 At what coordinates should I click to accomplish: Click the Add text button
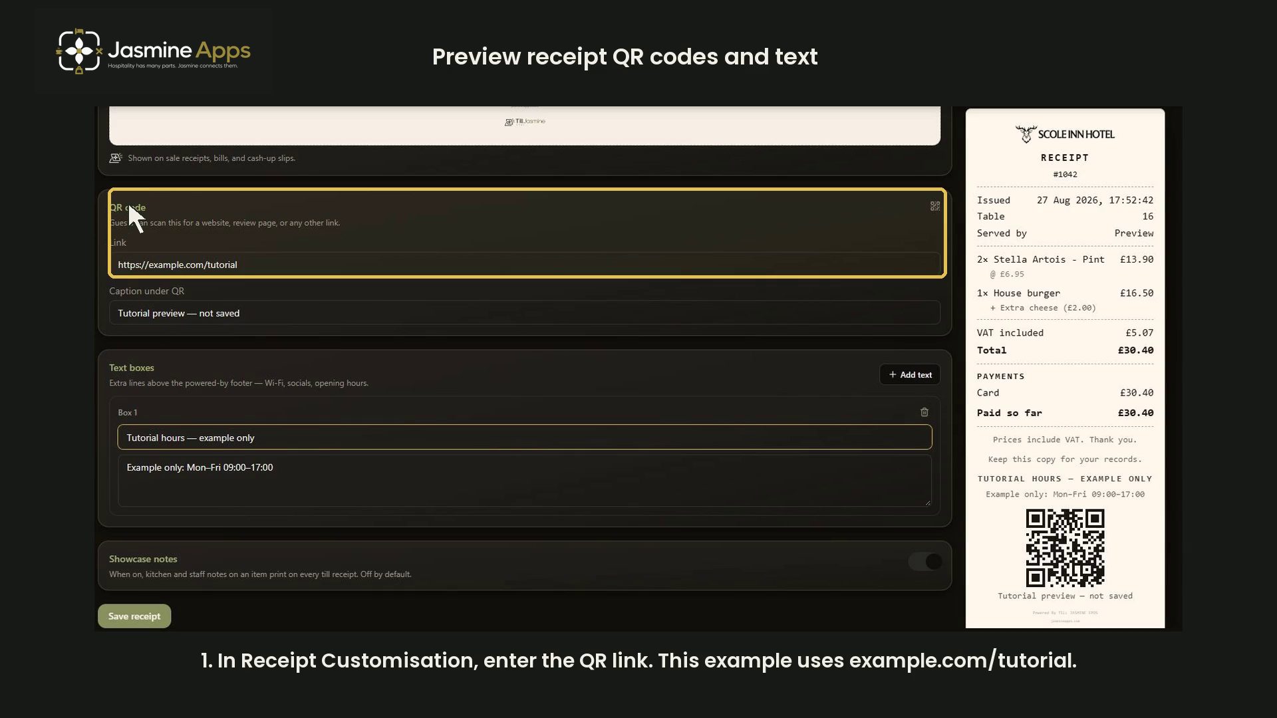click(910, 375)
